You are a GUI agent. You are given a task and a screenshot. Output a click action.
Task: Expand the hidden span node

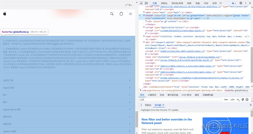[x=144, y=36]
